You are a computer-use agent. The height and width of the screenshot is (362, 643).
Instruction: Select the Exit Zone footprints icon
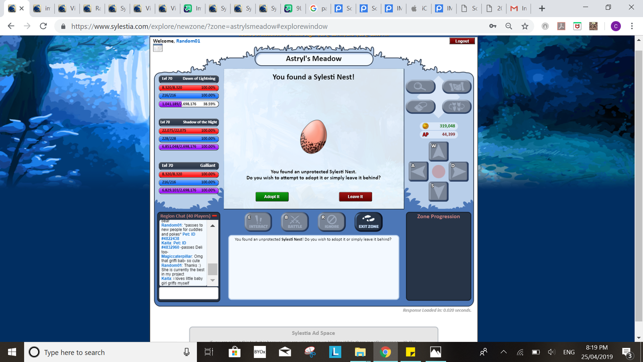point(368,221)
